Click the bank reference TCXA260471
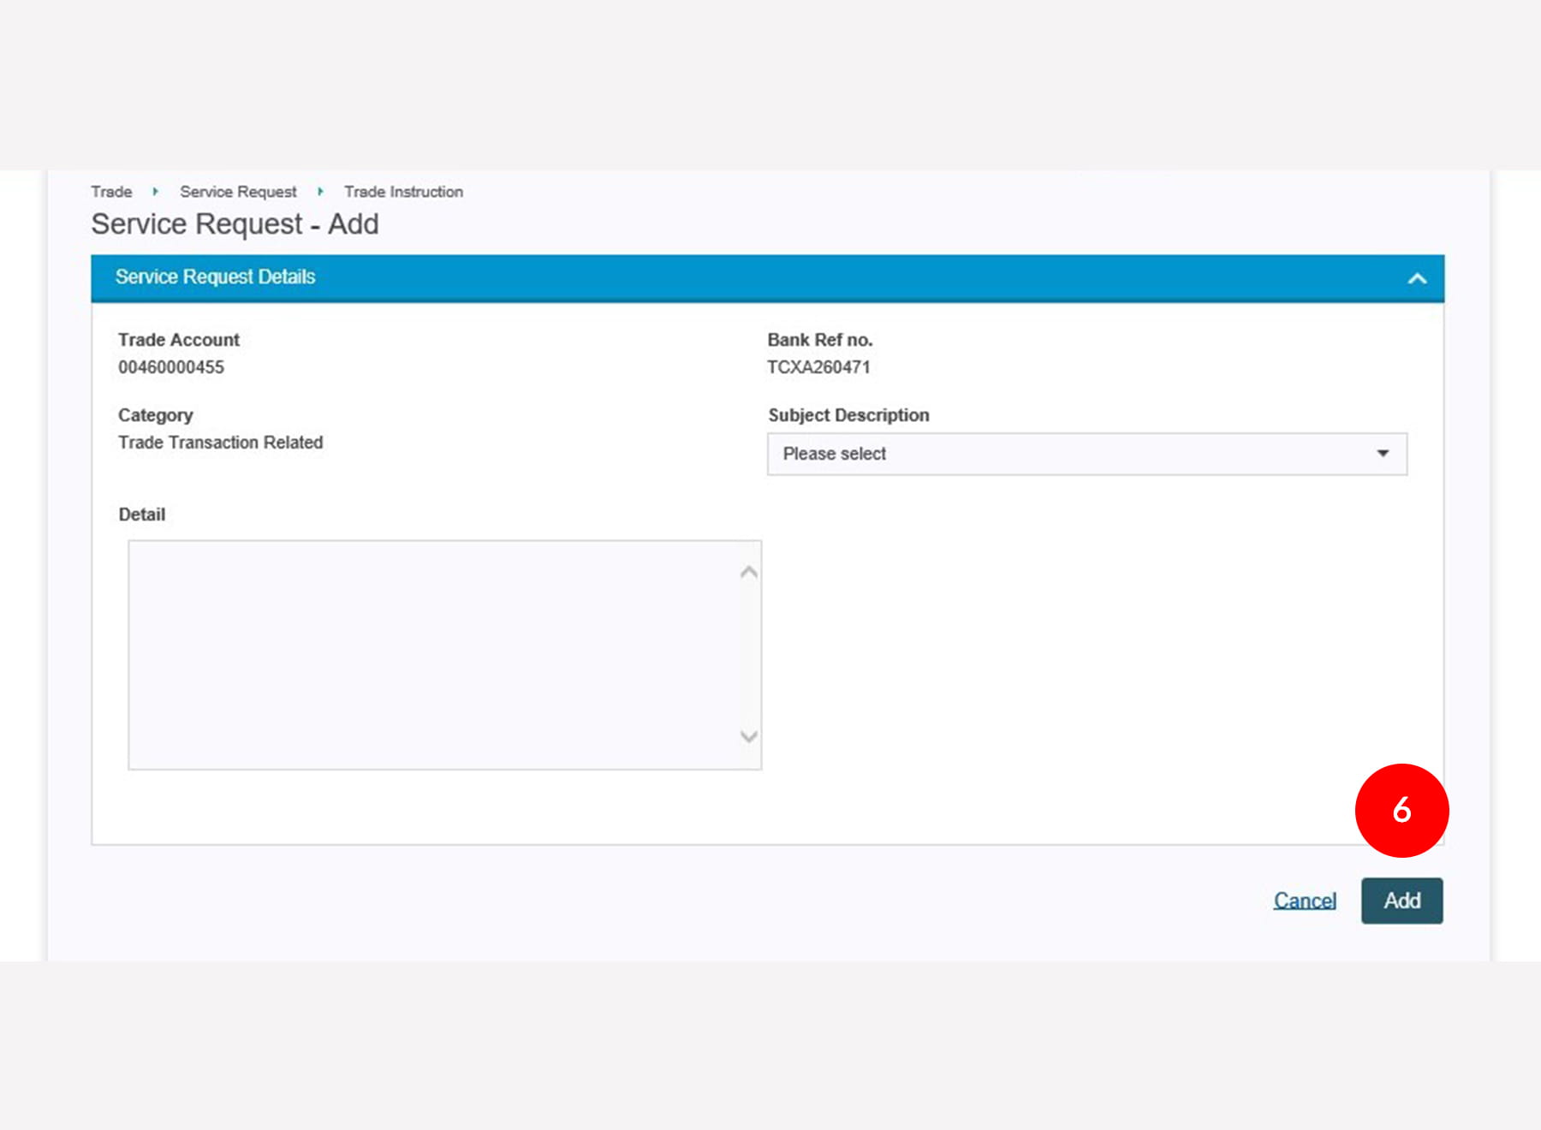Screen dimensions: 1541x1130 818,367
